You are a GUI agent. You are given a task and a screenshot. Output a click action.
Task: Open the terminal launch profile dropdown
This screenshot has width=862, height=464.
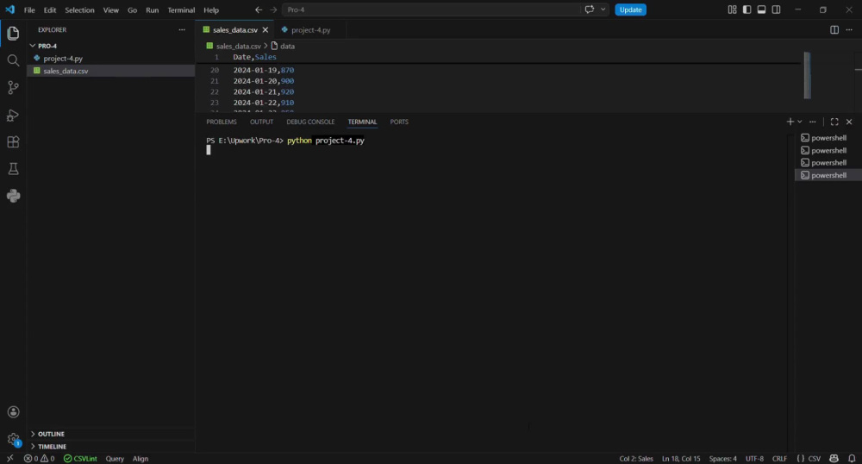pos(800,122)
